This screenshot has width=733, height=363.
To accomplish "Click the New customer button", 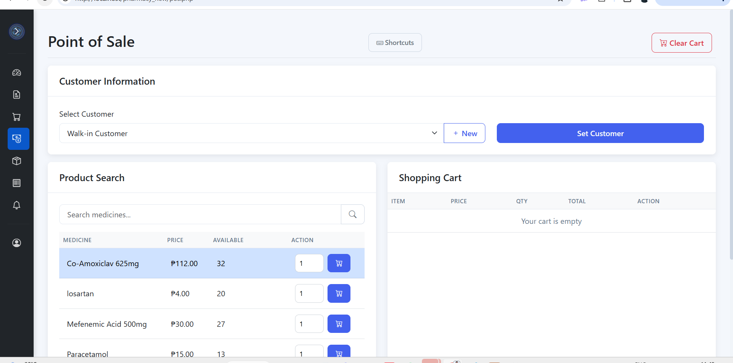I will (464, 133).
